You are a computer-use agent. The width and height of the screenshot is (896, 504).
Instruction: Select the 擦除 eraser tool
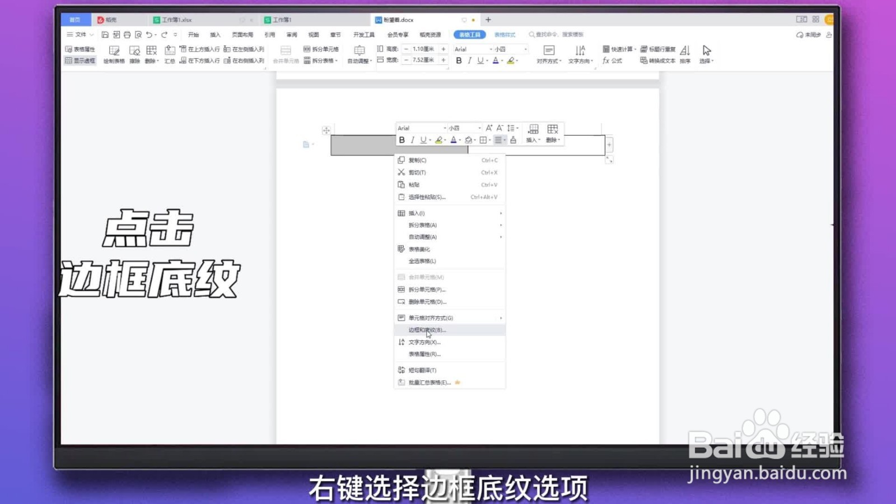click(134, 54)
